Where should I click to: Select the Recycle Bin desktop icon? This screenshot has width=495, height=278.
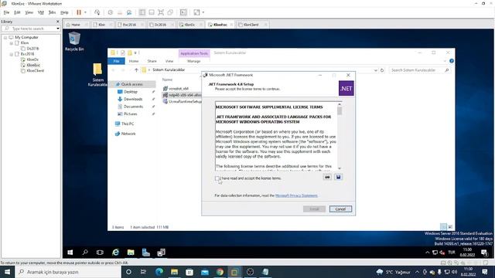tap(74, 42)
